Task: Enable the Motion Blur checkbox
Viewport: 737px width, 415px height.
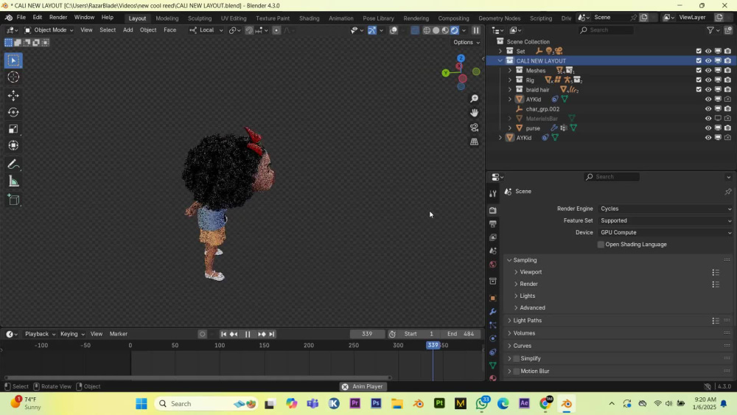Action: tap(516, 372)
